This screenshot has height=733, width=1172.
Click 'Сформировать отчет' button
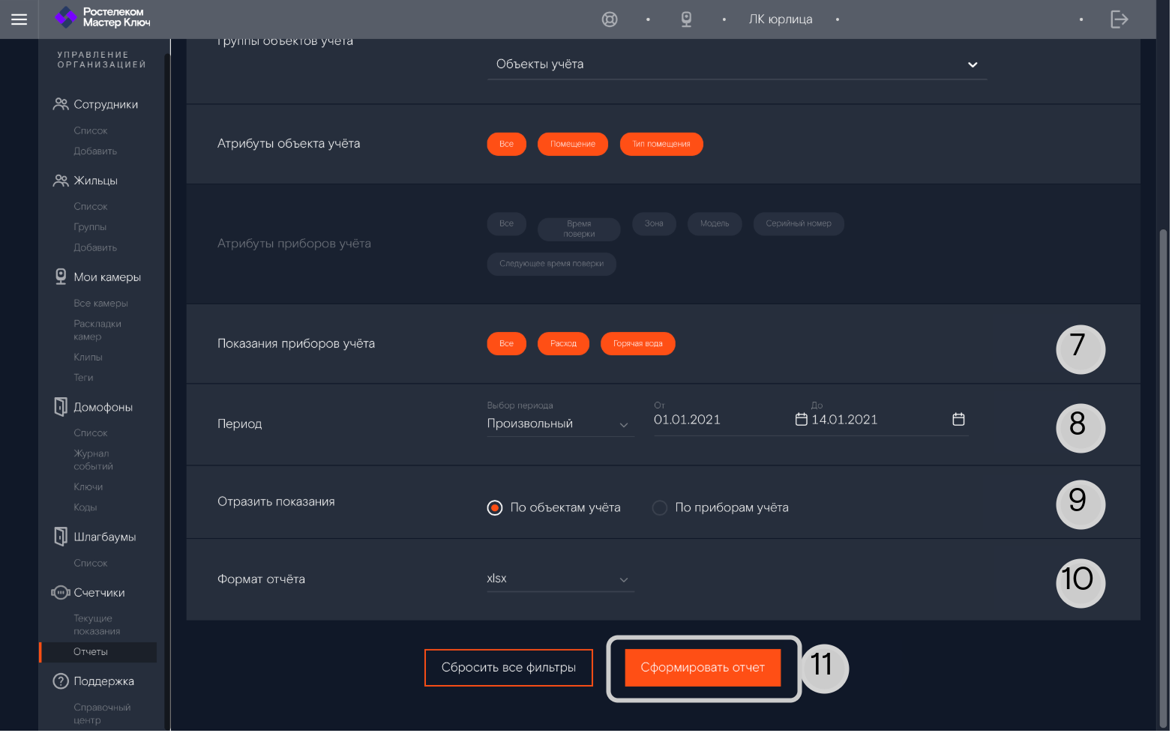(703, 668)
